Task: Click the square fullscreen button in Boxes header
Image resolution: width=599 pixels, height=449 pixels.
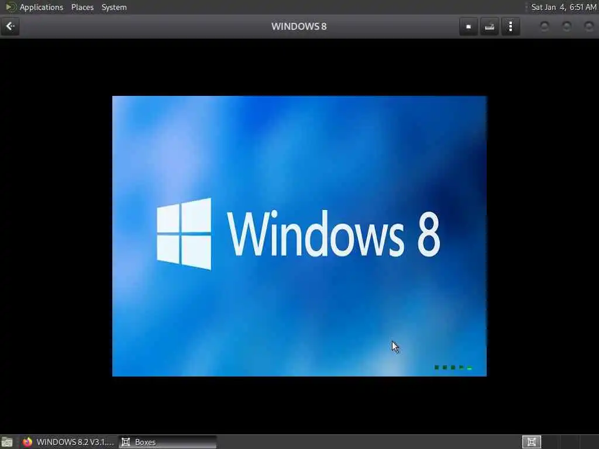Action: (469, 26)
